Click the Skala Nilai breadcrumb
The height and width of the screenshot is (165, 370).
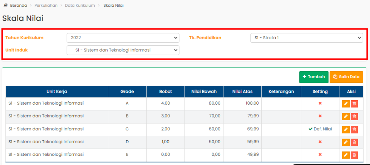tap(113, 5)
